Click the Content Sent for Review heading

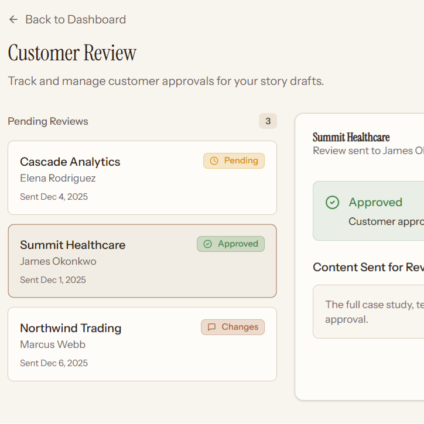coord(368,267)
